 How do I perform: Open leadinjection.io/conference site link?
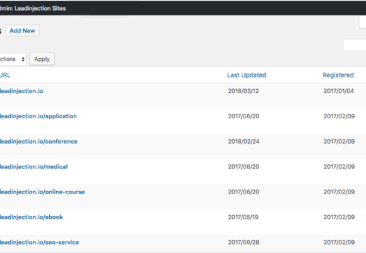coord(38,142)
